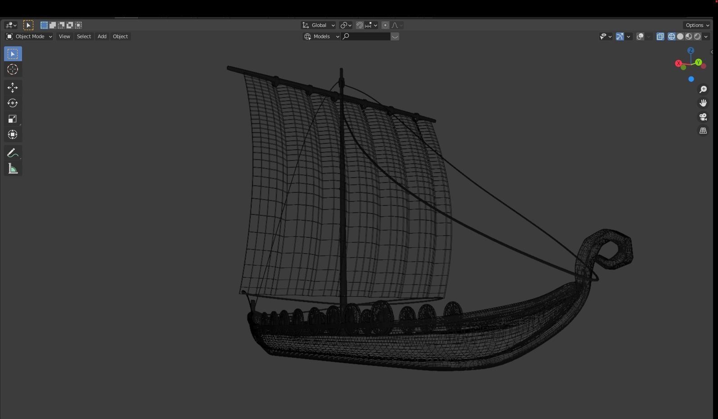
Task: Open object visibility and selectability dropdown
Action: coord(606,36)
